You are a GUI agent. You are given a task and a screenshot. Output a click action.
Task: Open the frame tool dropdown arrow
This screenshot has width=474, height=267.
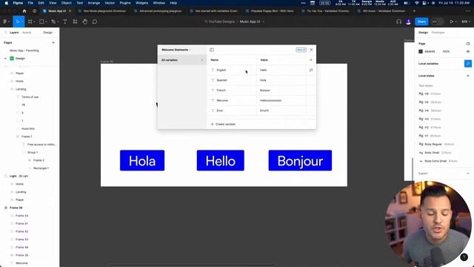[34, 22]
